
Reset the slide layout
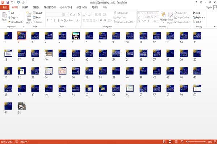click(x=37, y=17)
